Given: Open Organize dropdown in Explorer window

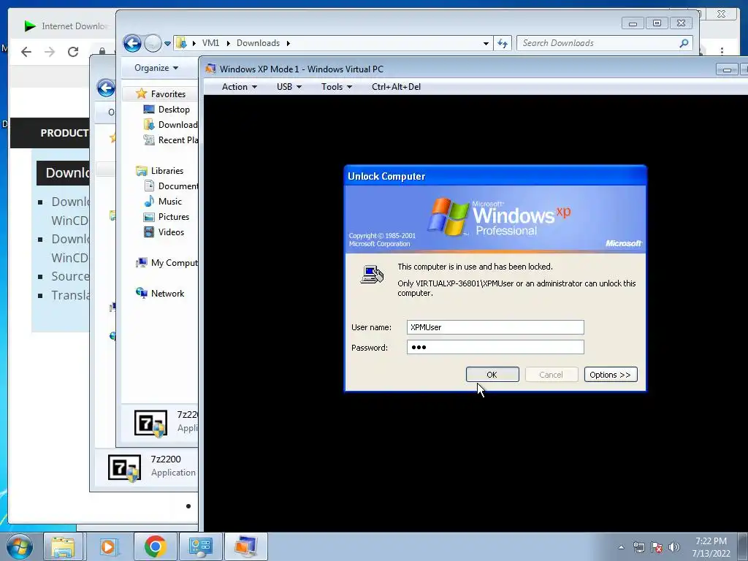Looking at the screenshot, I should (x=156, y=68).
